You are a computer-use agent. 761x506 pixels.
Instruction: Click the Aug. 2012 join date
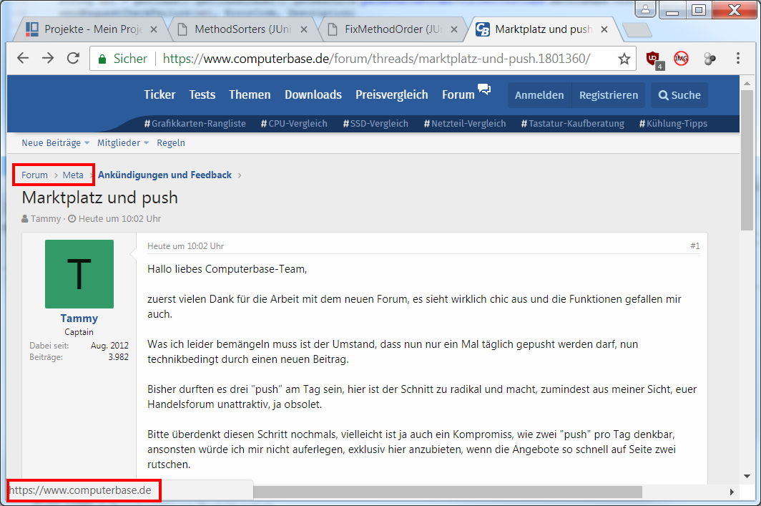point(109,346)
